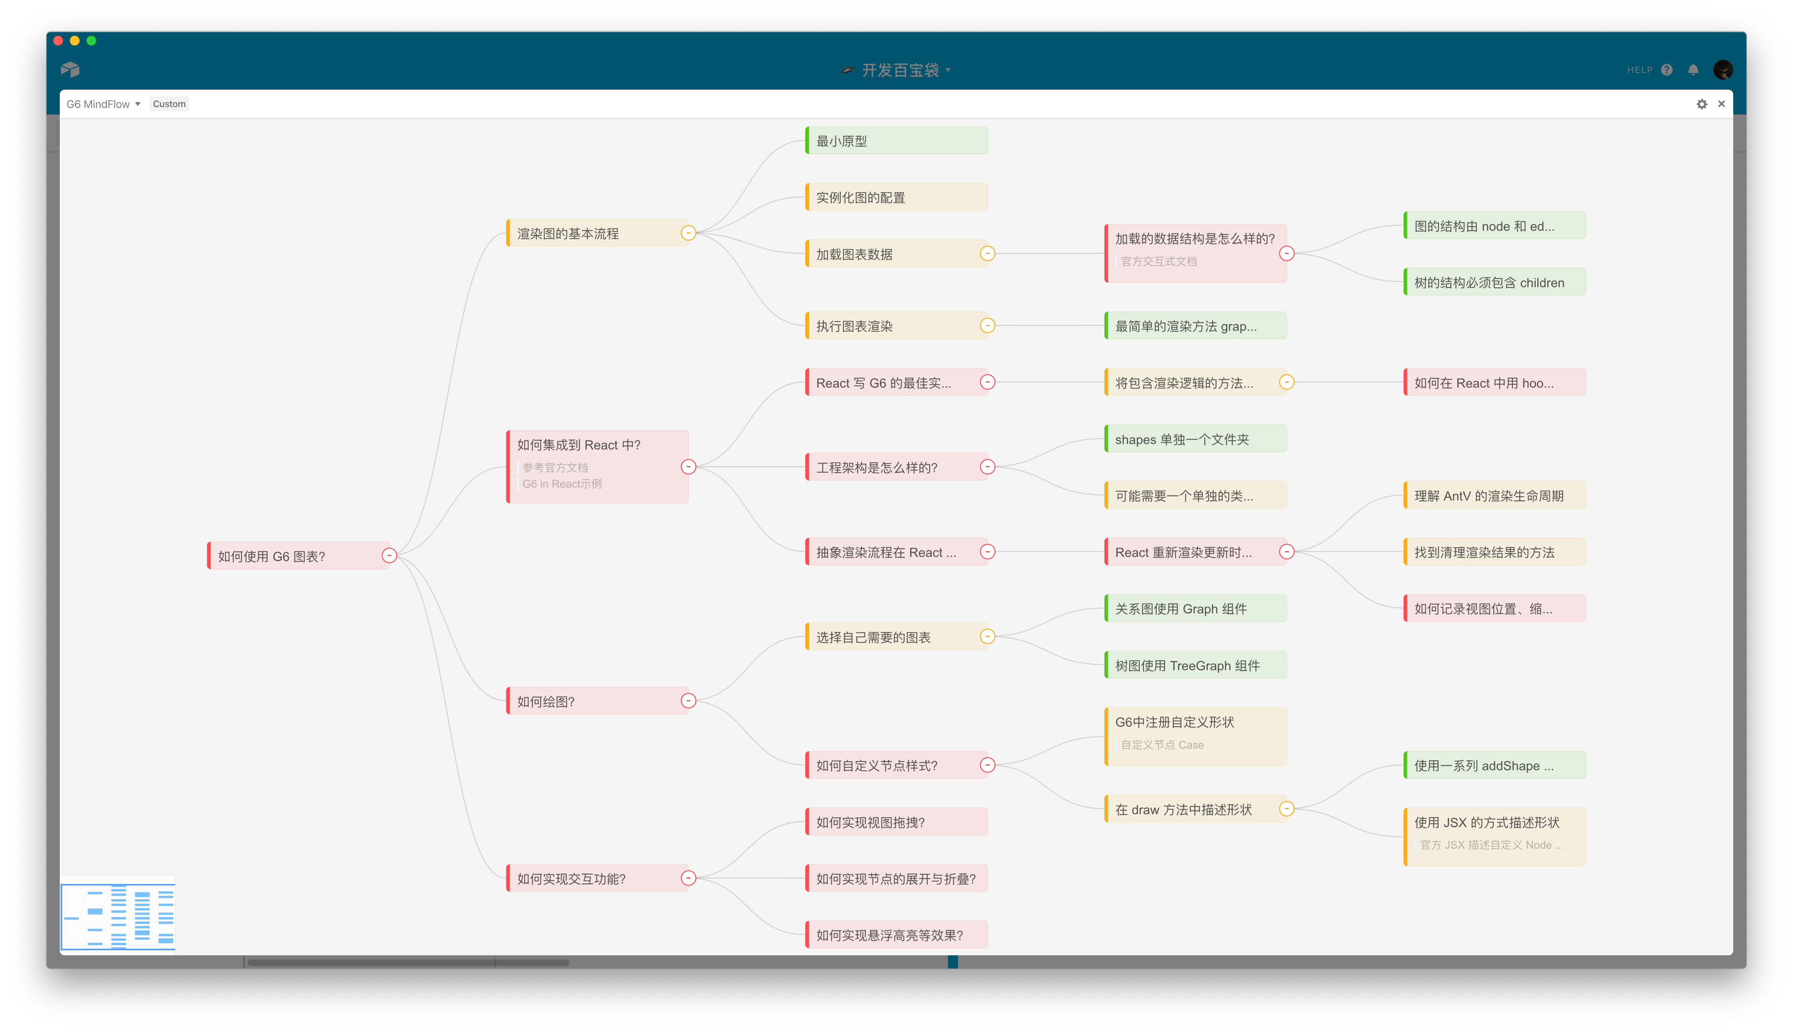This screenshot has height=1030, width=1793.
Task: Open the help question mark icon
Action: (x=1667, y=69)
